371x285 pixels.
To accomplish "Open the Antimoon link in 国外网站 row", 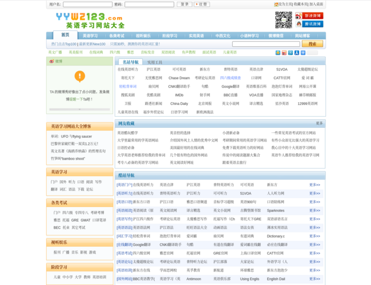I will click(x=194, y=279).
